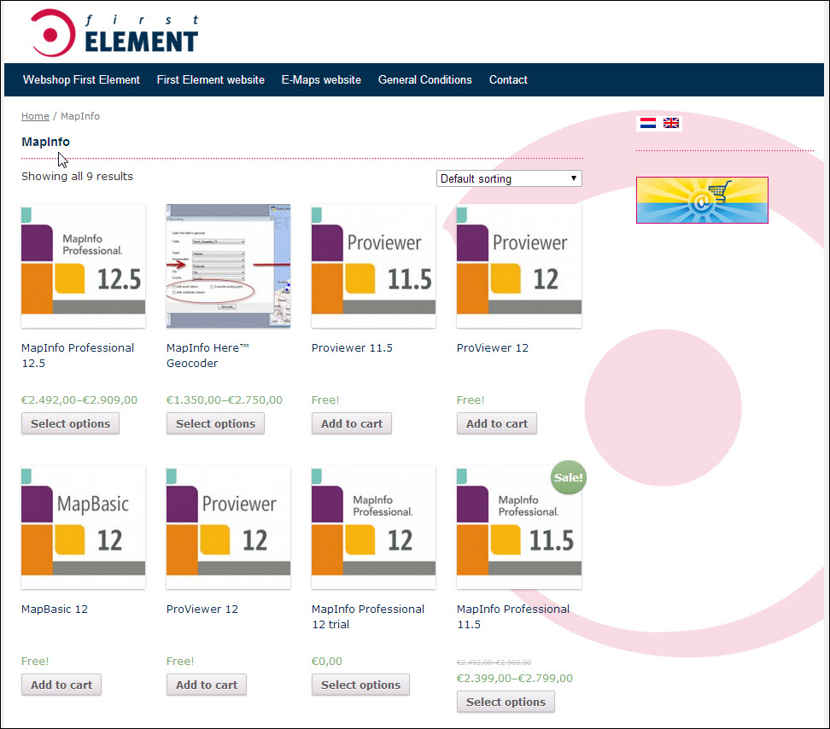Open MapInfo Professional 12 trial title link
The height and width of the screenshot is (729, 830).
tap(368, 617)
